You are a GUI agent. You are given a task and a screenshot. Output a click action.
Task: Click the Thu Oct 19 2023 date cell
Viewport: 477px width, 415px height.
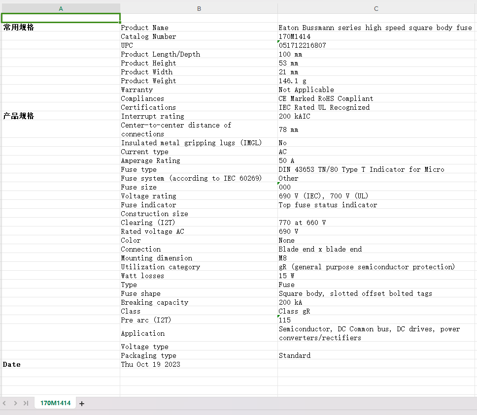tap(199, 364)
